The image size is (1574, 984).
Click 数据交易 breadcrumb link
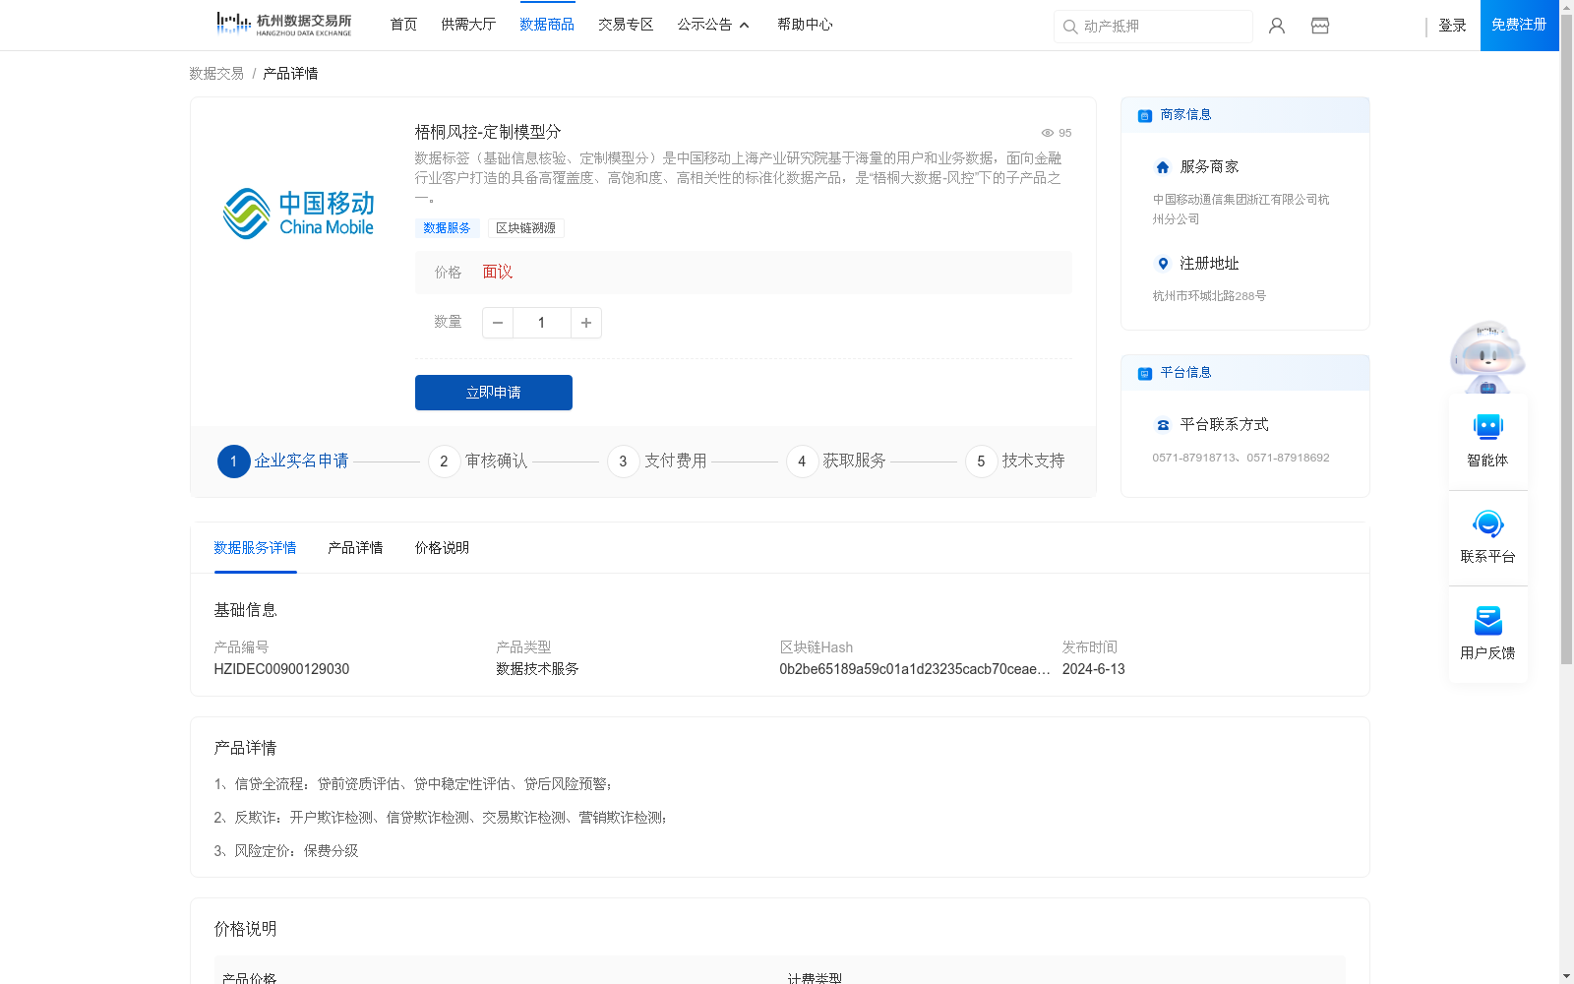coord(216,74)
